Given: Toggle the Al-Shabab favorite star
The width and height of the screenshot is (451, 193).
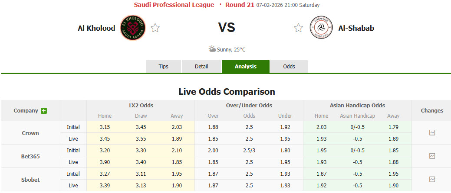Looking at the screenshot, I should click(298, 28).
